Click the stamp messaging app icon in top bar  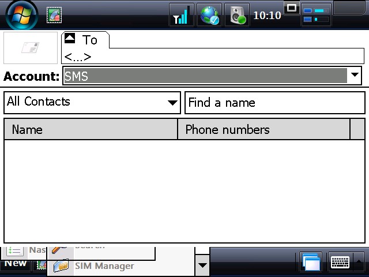[x=54, y=16]
